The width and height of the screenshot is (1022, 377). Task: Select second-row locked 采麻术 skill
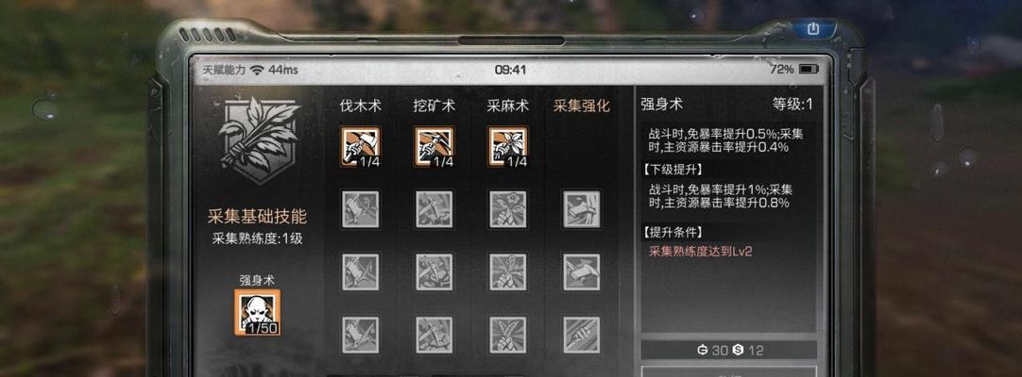point(508,208)
